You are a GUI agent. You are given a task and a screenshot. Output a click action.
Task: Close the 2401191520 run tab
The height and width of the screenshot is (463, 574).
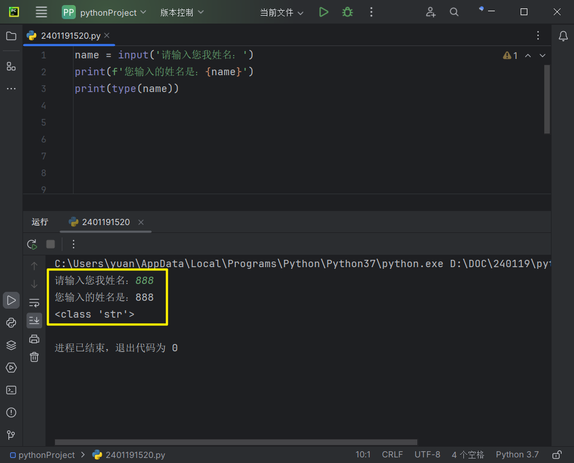coord(141,222)
